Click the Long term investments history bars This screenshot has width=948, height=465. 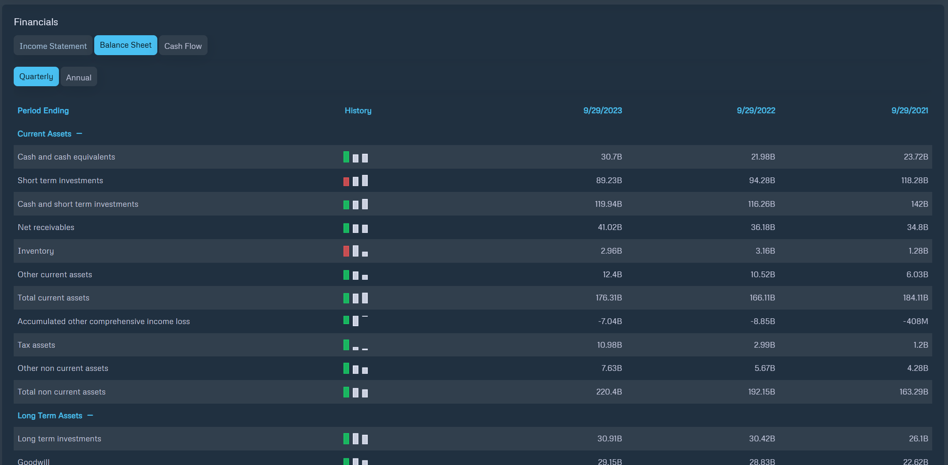pyautogui.click(x=355, y=438)
